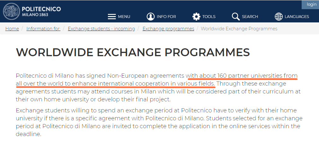Click the Search magnifying glass icon
Viewport: 319px width, 143px height.
[235, 16]
